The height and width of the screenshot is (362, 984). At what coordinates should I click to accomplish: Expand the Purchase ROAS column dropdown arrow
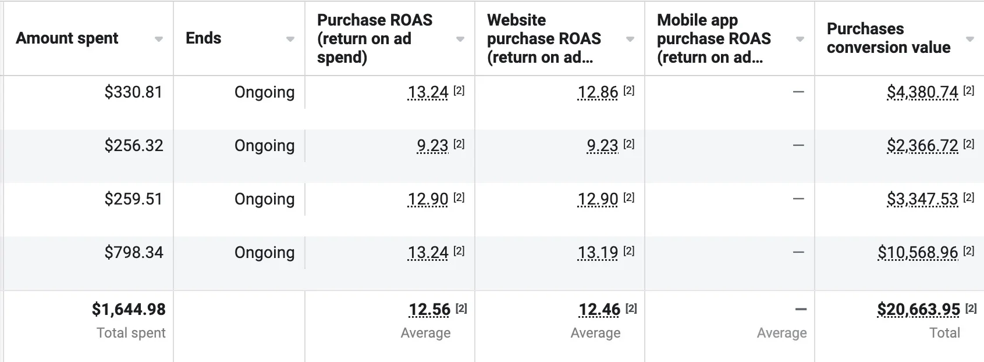click(x=460, y=40)
